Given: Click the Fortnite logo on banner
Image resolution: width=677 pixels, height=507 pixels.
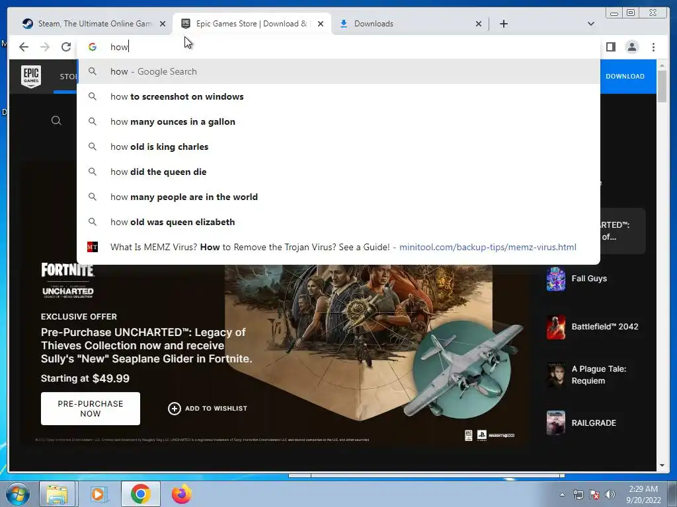Looking at the screenshot, I should click(x=67, y=270).
